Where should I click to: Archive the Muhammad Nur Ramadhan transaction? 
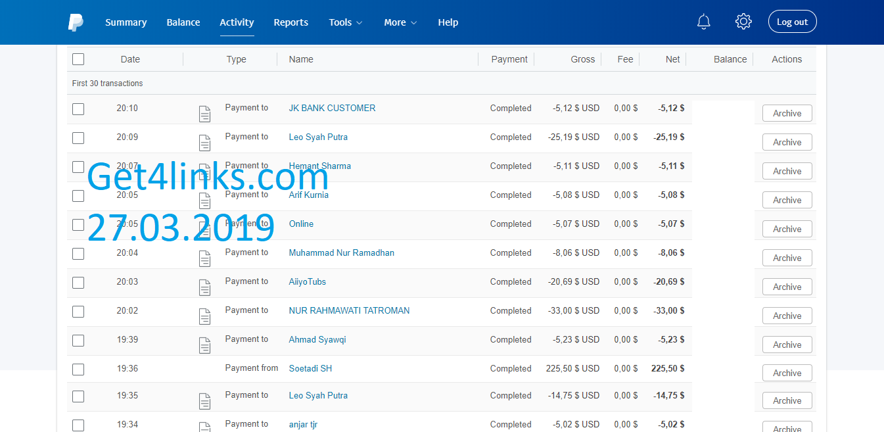tap(787, 258)
